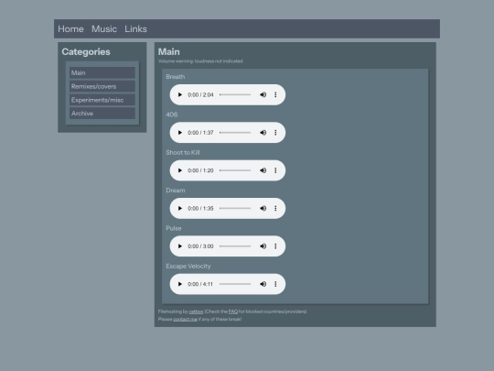The image size is (494, 371).
Task: Open the Links nav item
Action: click(135, 29)
